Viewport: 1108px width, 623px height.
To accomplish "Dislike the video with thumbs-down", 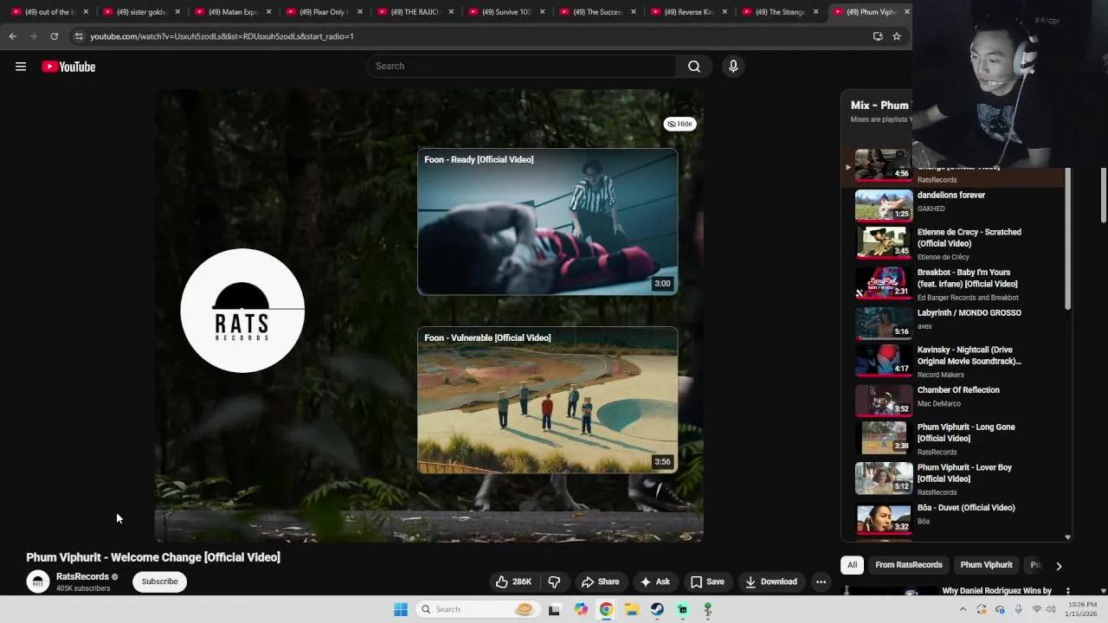I will point(555,581).
